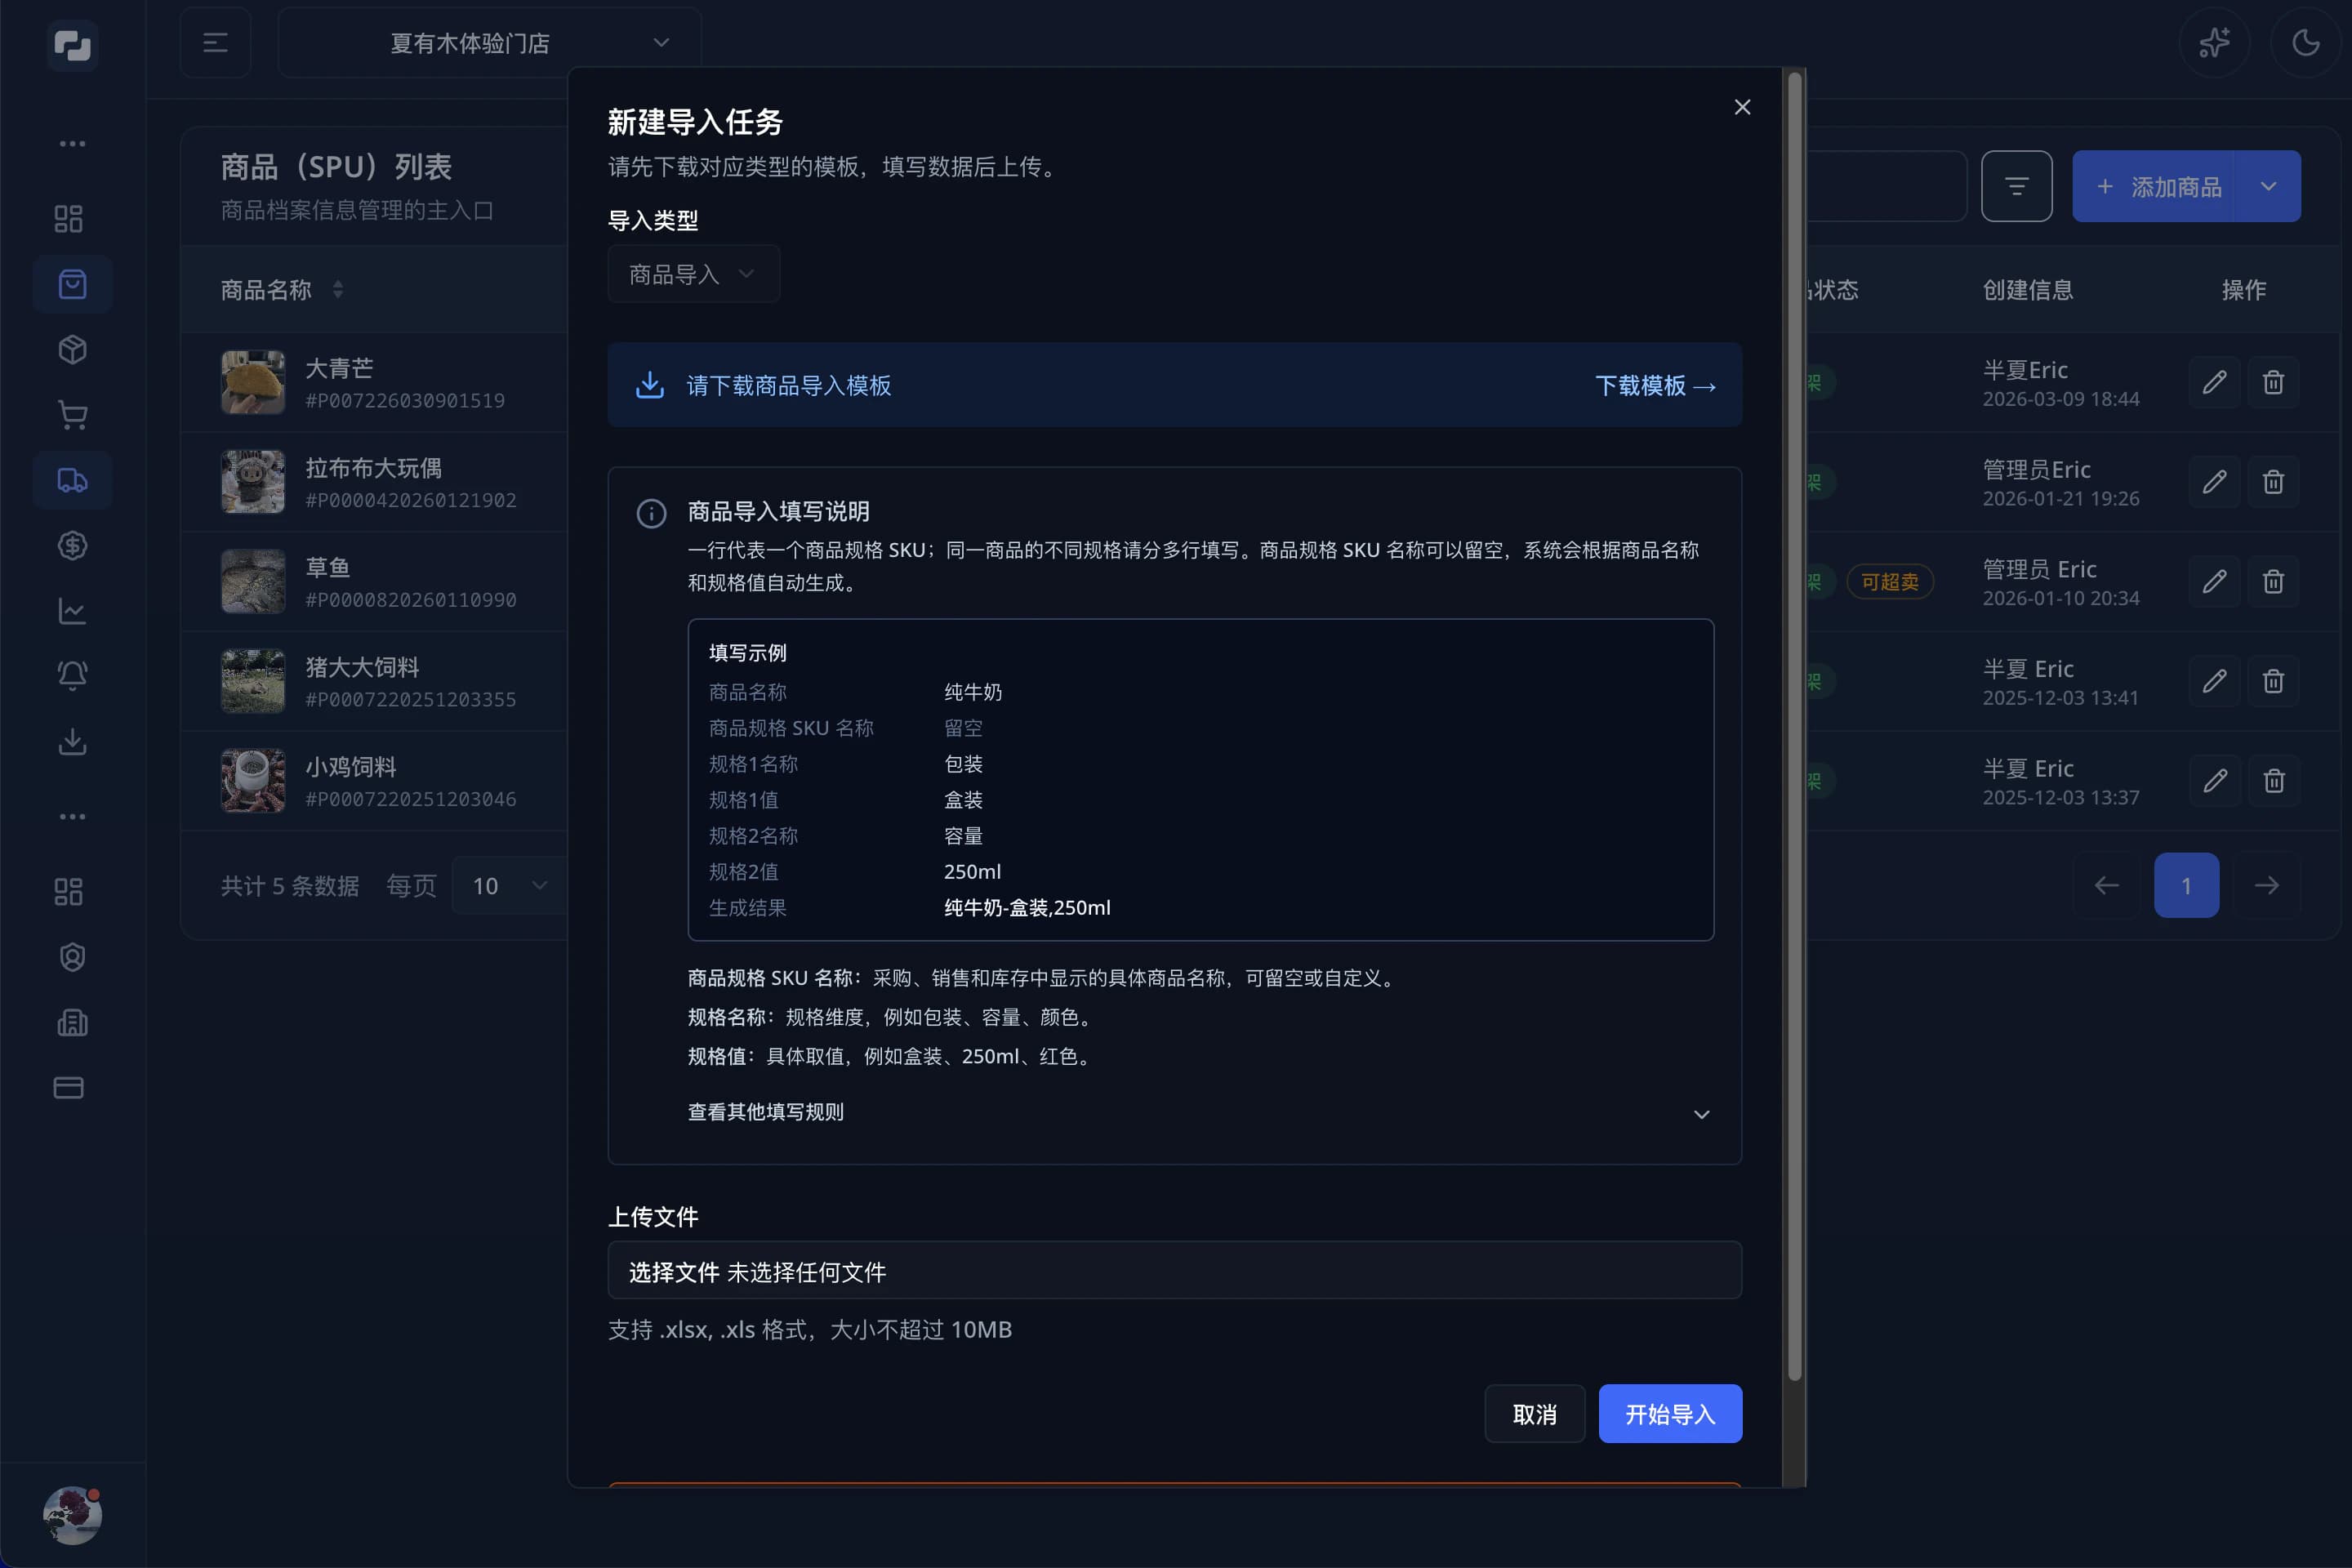Open the 商品导入 import type dropdown
This screenshot has width=2352, height=1568.
(693, 274)
